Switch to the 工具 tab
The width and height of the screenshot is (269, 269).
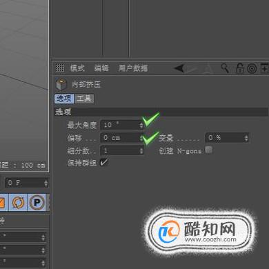(x=84, y=99)
